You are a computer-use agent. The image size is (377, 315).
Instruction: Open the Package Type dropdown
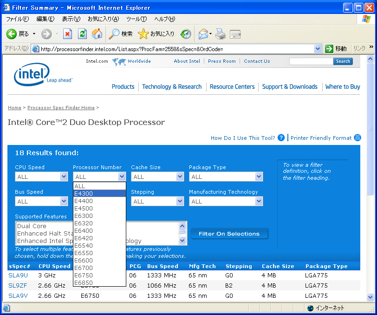tap(226, 177)
